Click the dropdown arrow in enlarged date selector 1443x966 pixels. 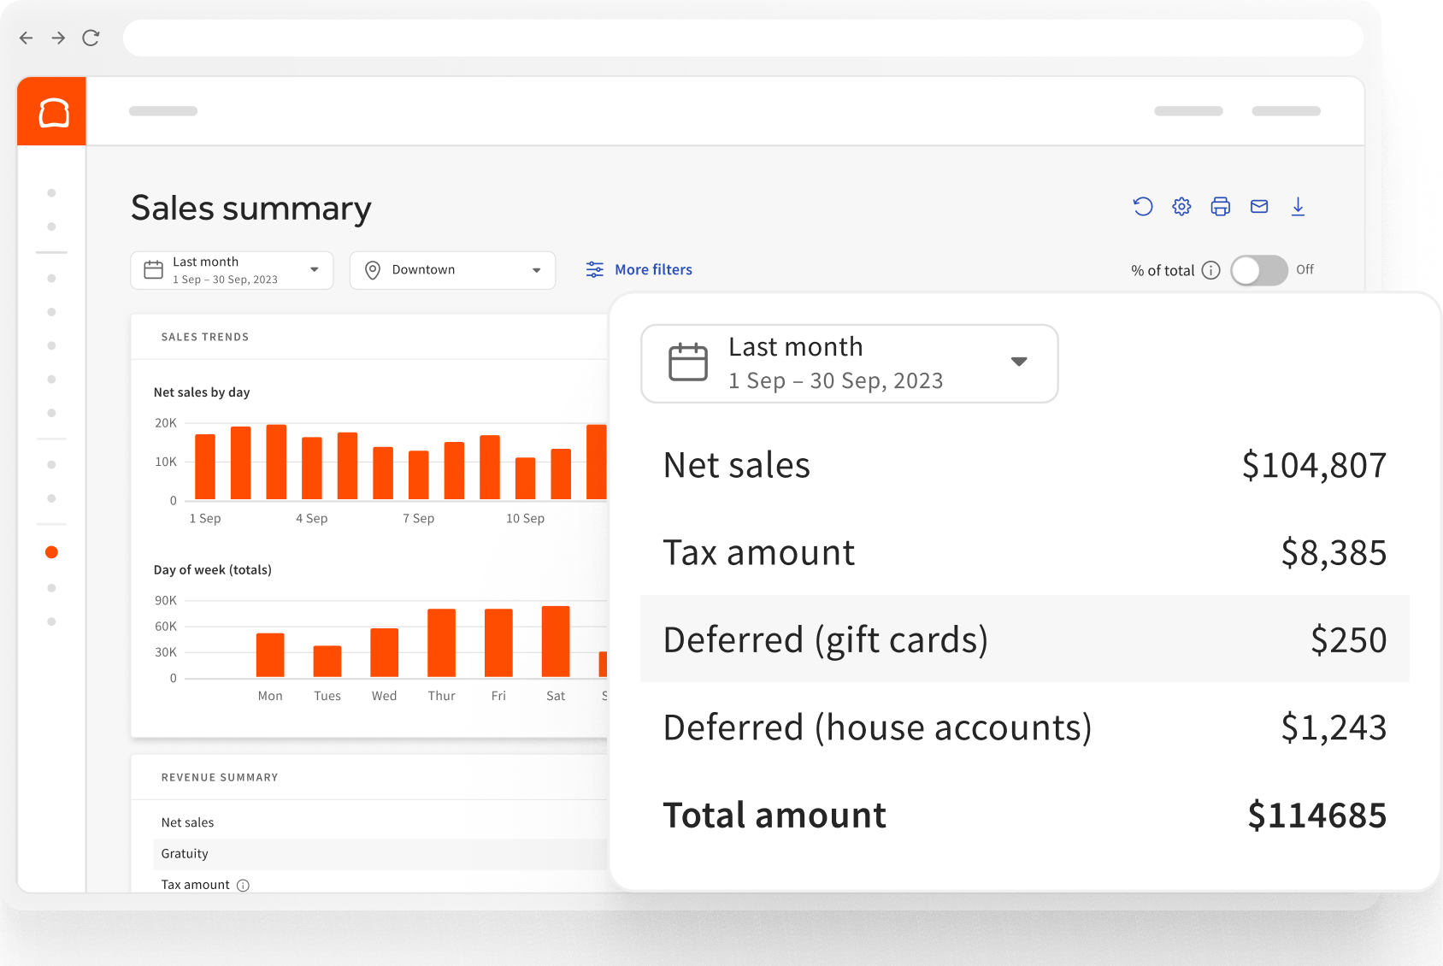[x=1019, y=362]
